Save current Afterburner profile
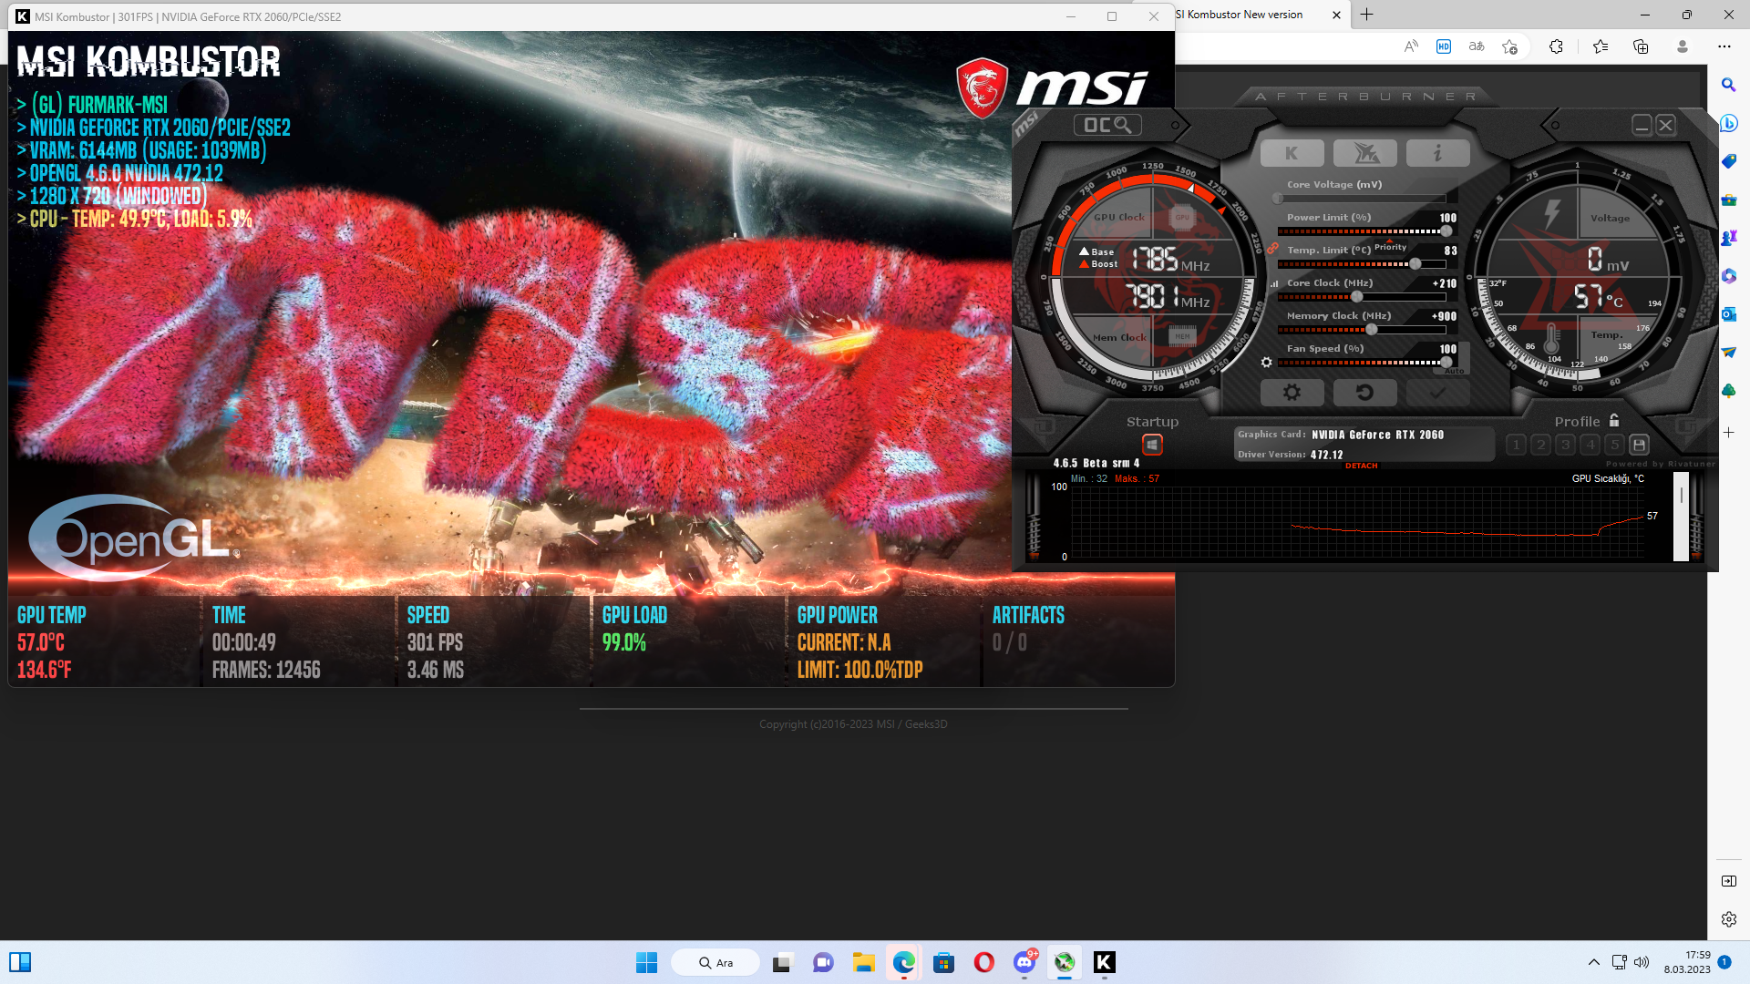This screenshot has width=1750, height=984. pos(1639,445)
